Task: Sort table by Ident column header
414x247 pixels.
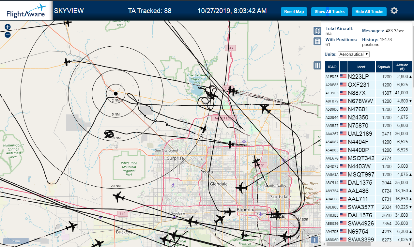Action: click(x=361, y=67)
